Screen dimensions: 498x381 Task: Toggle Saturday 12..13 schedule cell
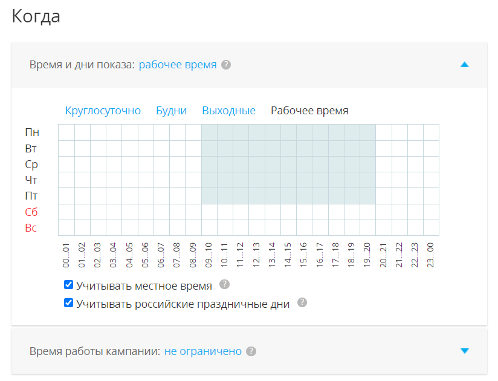(257, 212)
